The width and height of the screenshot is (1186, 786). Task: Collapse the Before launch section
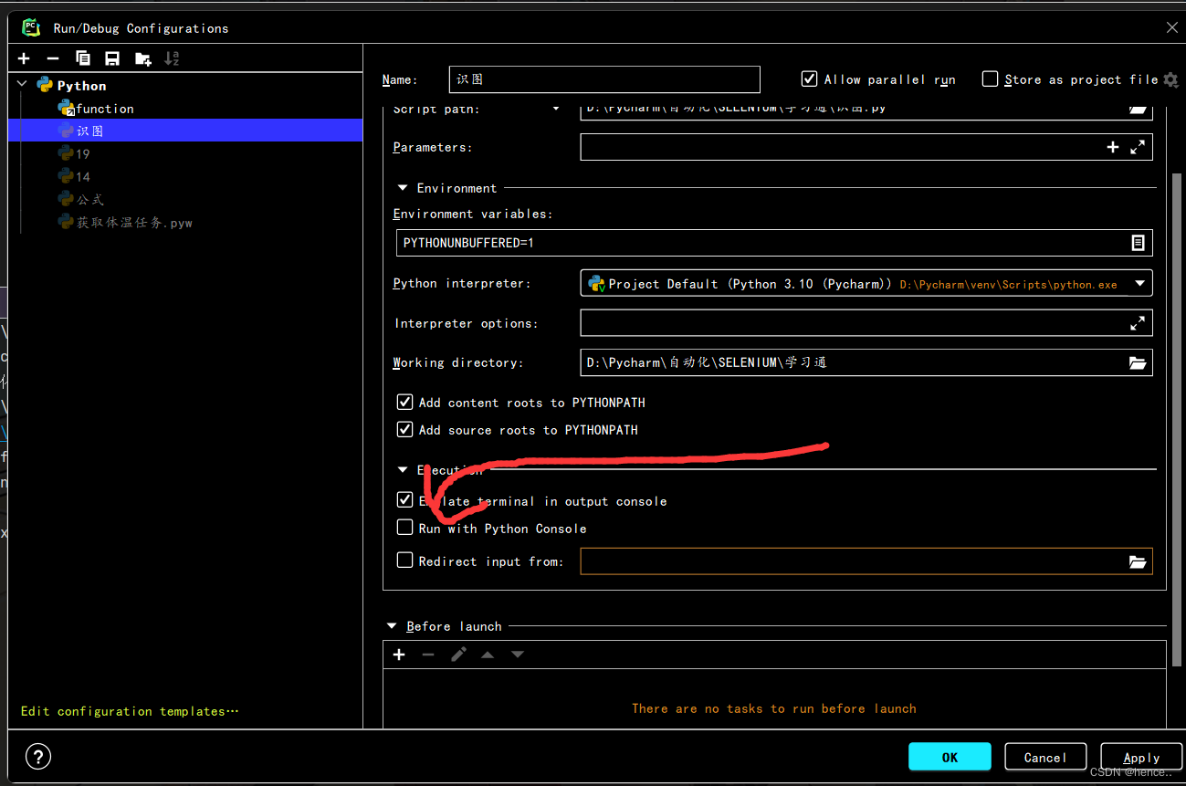point(392,626)
